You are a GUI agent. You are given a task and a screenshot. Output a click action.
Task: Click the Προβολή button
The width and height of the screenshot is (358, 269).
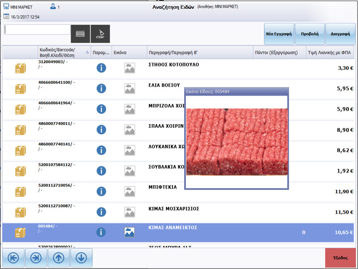(309, 34)
